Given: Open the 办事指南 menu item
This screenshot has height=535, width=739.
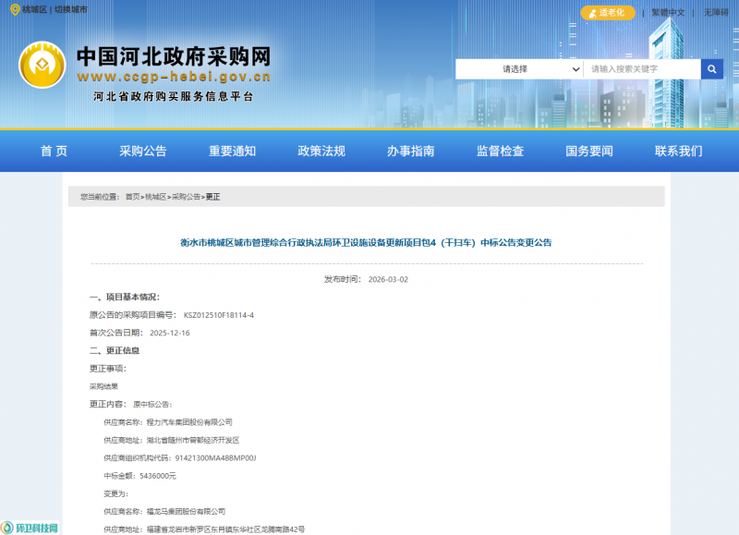Looking at the screenshot, I should click(410, 152).
